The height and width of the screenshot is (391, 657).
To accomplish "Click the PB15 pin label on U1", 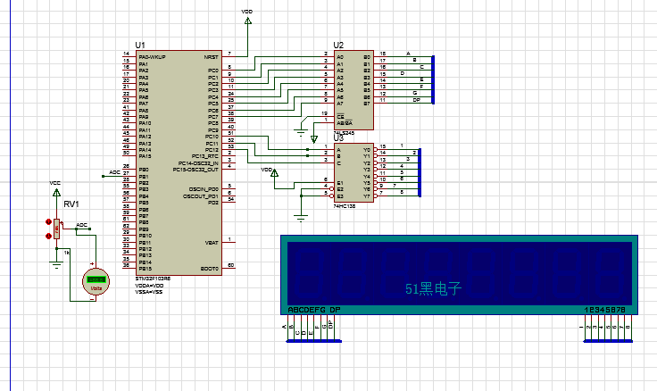I will click(145, 269).
